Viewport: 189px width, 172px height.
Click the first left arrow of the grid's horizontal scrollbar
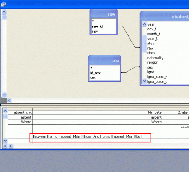[5, 146]
